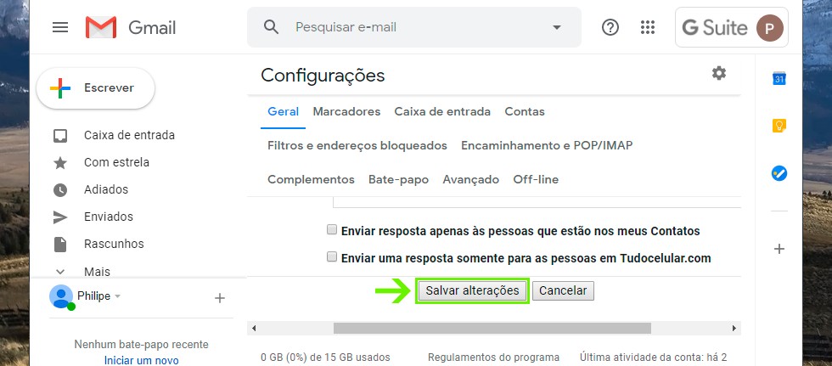832x366 pixels.
Task: Open Google Calendar side panel icon
Action: 779,79
